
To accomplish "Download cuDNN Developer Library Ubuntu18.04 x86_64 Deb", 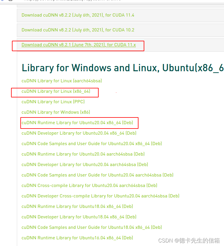I will pos(79,217).
